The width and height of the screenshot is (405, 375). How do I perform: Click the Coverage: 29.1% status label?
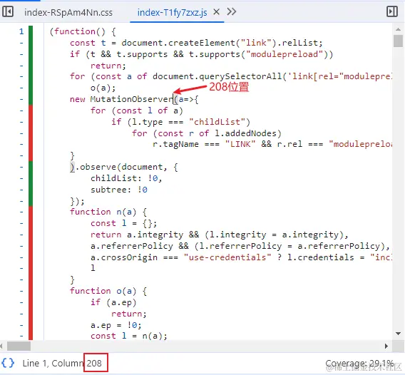[359, 363]
